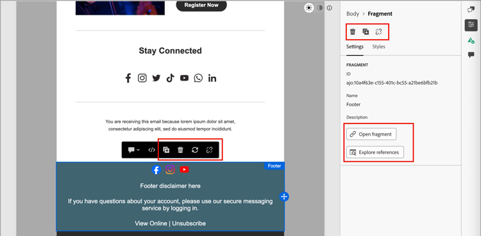Image resolution: width=481 pixels, height=236 pixels.
Task: Click the black Instagram icon
Action: (142, 78)
